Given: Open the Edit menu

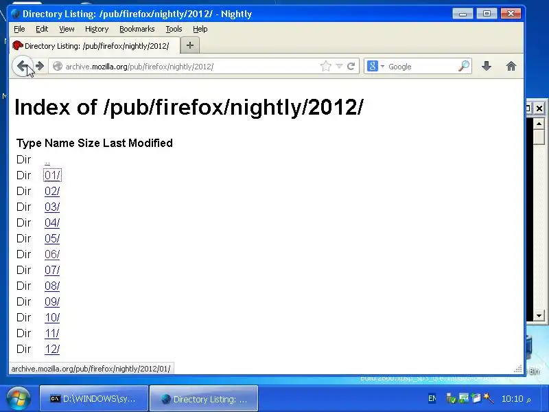Looking at the screenshot, I should pyautogui.click(x=42, y=29).
